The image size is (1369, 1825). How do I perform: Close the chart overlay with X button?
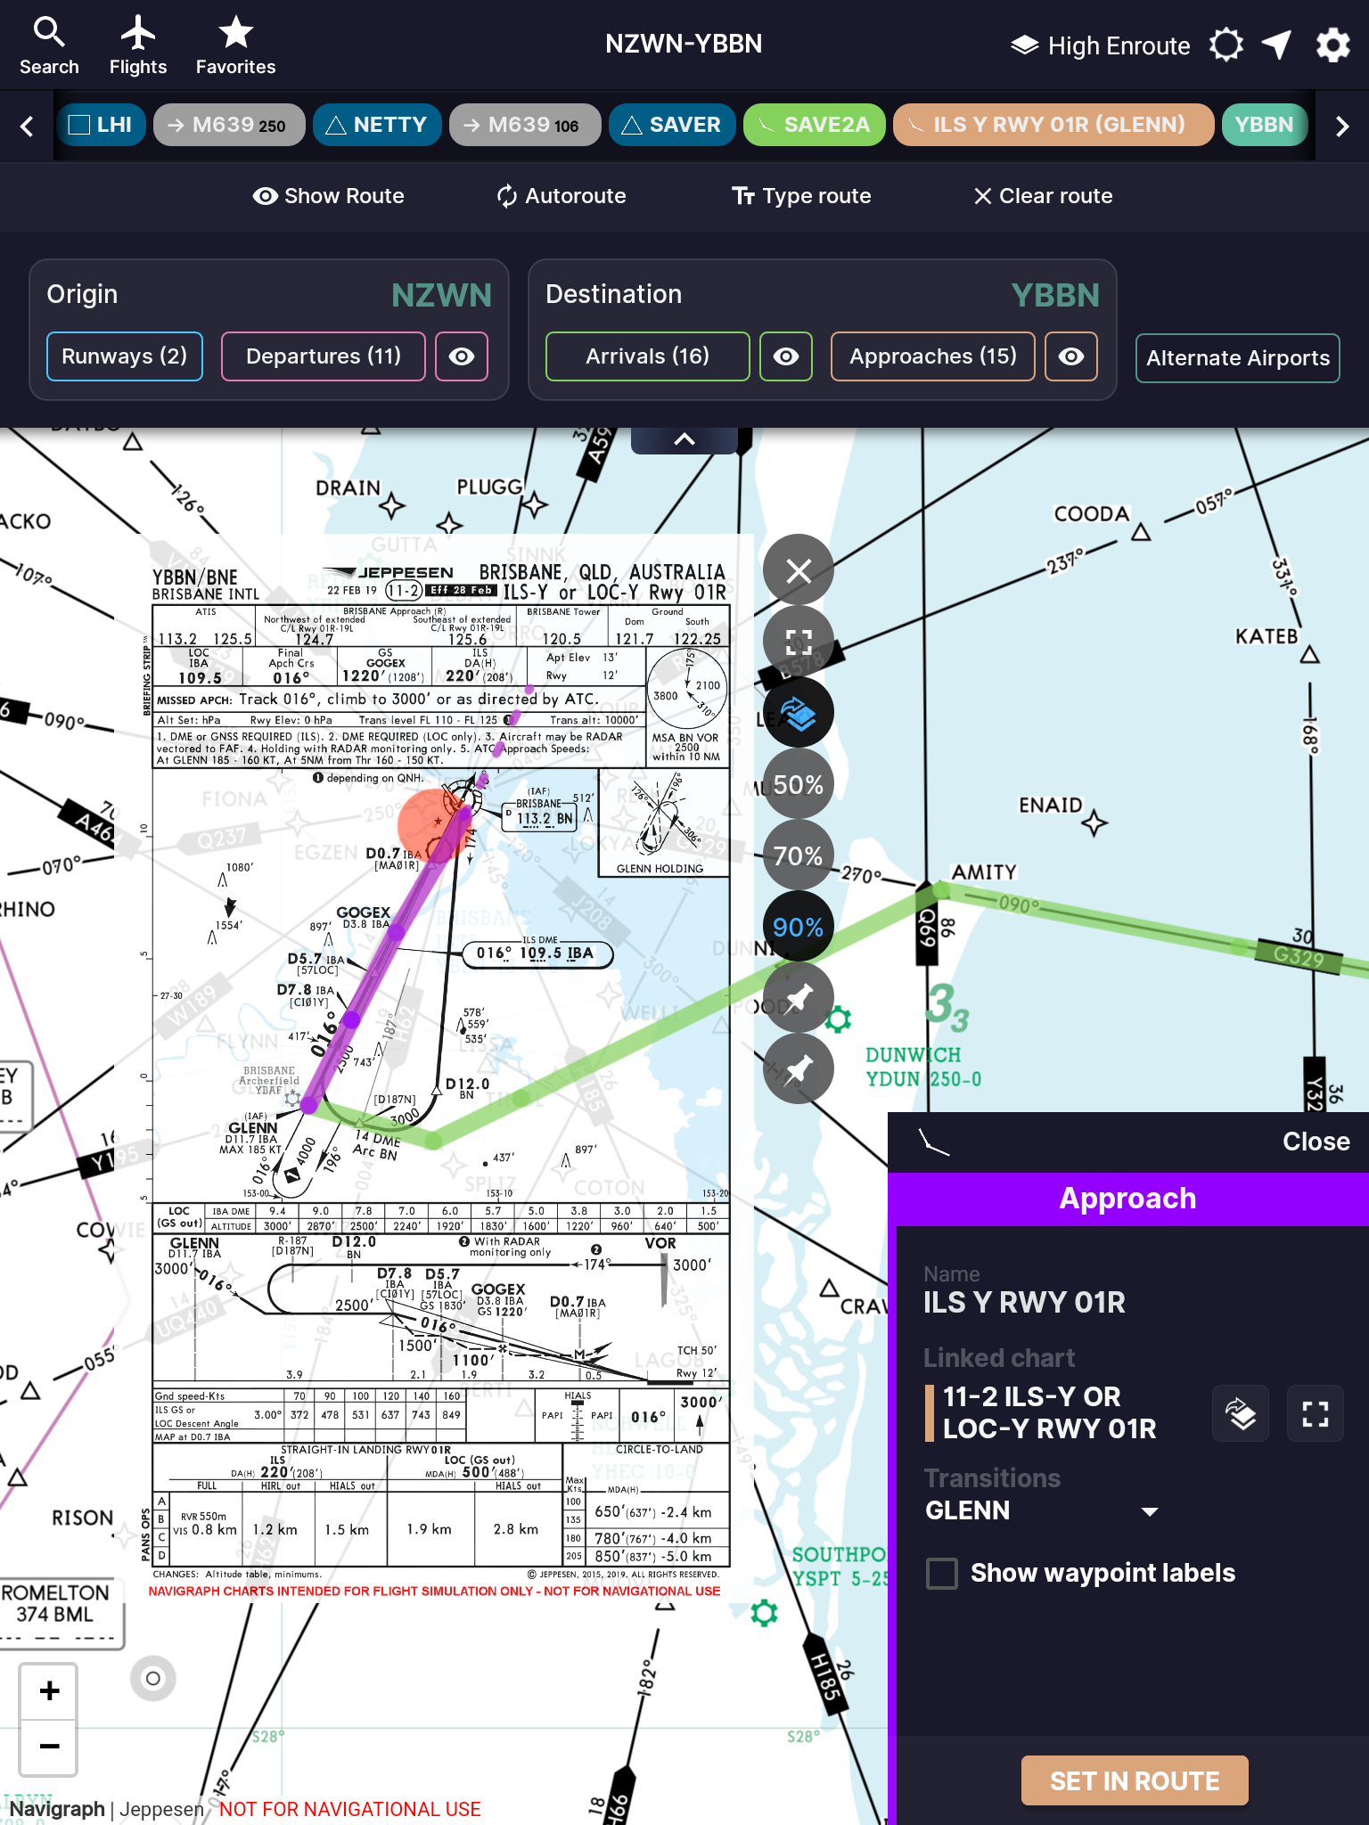(x=799, y=570)
